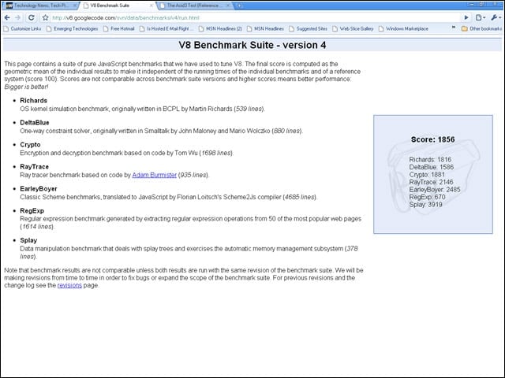Image resolution: width=505 pixels, height=378 pixels.
Task: Select the V8 Benchmark Suite tab
Action: pyautogui.click(x=118, y=6)
